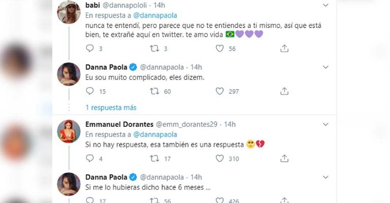Viewport: 390px width, 203px height.
Task: Reply to 'Eu sou muito complicado' tweet
Action: coord(90,91)
